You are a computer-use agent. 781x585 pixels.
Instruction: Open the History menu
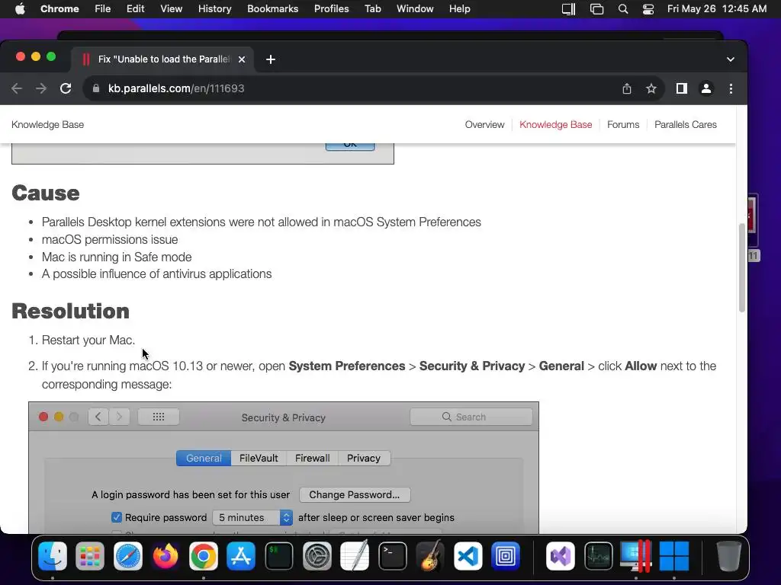click(x=214, y=9)
